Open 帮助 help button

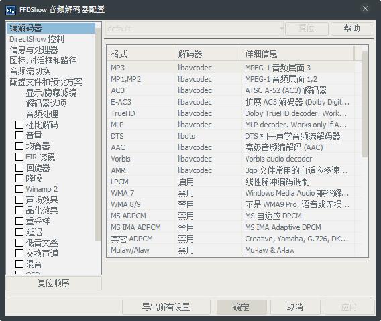[352, 29]
